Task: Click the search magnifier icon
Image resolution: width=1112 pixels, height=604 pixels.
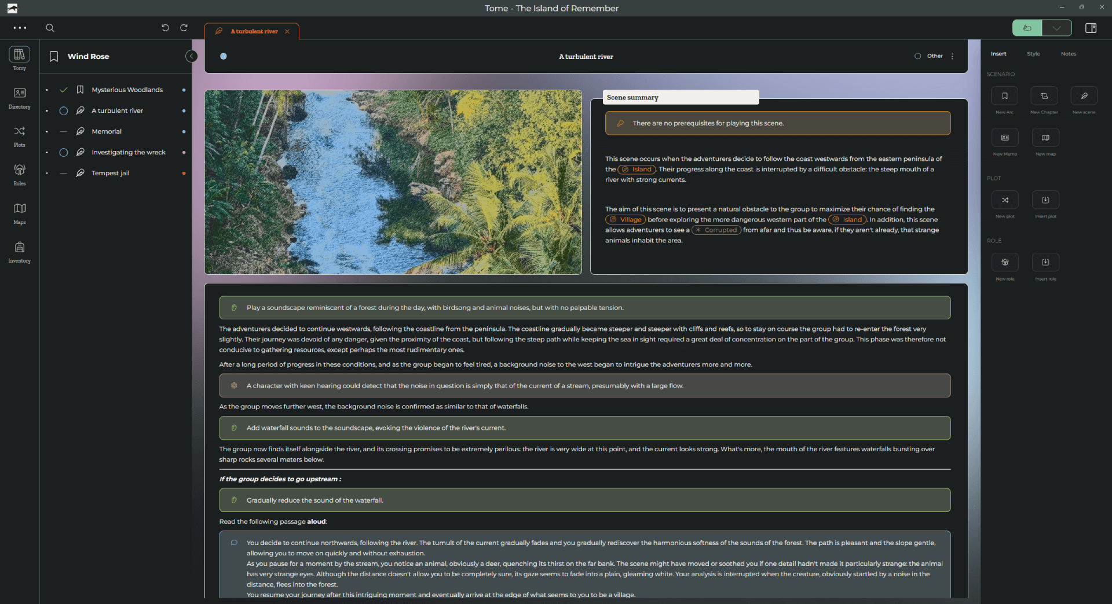Action: [50, 28]
